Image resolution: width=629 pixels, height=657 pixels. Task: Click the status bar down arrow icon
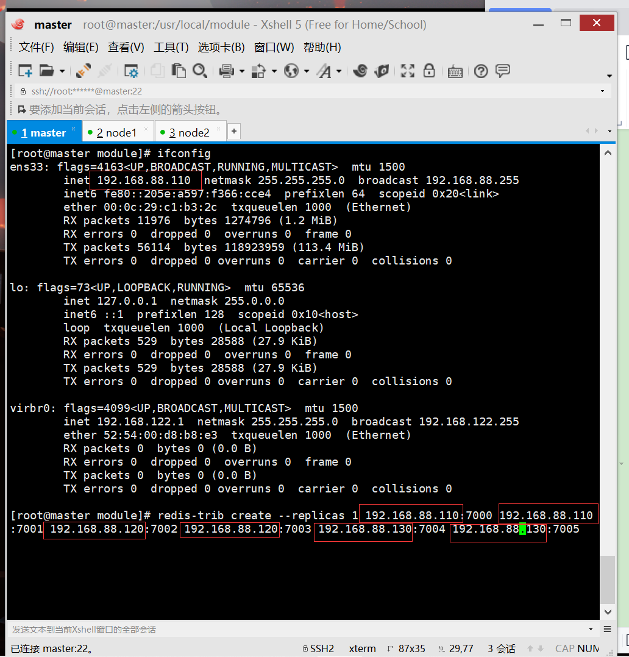(541, 648)
